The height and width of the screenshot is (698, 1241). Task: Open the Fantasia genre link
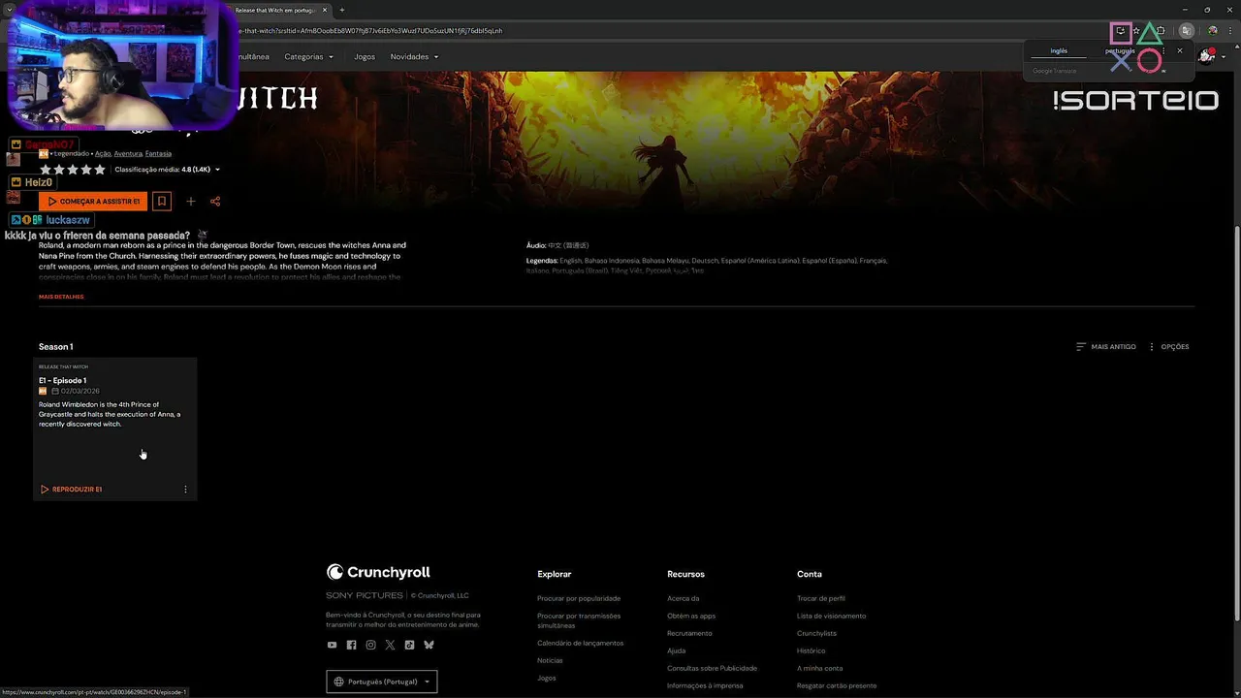(x=158, y=153)
